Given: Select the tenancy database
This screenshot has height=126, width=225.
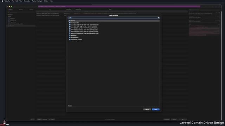Looking at the screenshot, I should pos(114,21).
